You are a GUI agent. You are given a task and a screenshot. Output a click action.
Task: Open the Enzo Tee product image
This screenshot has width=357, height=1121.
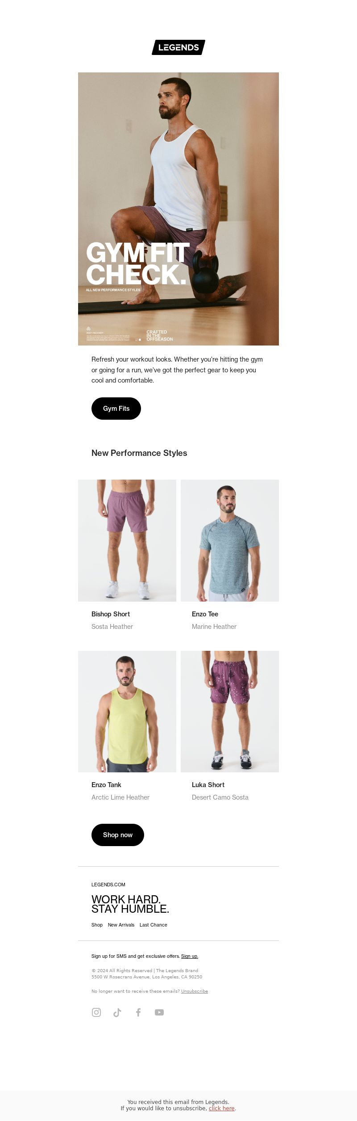point(230,540)
